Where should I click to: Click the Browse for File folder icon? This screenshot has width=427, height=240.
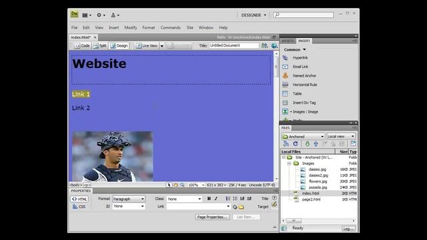(x=242, y=207)
